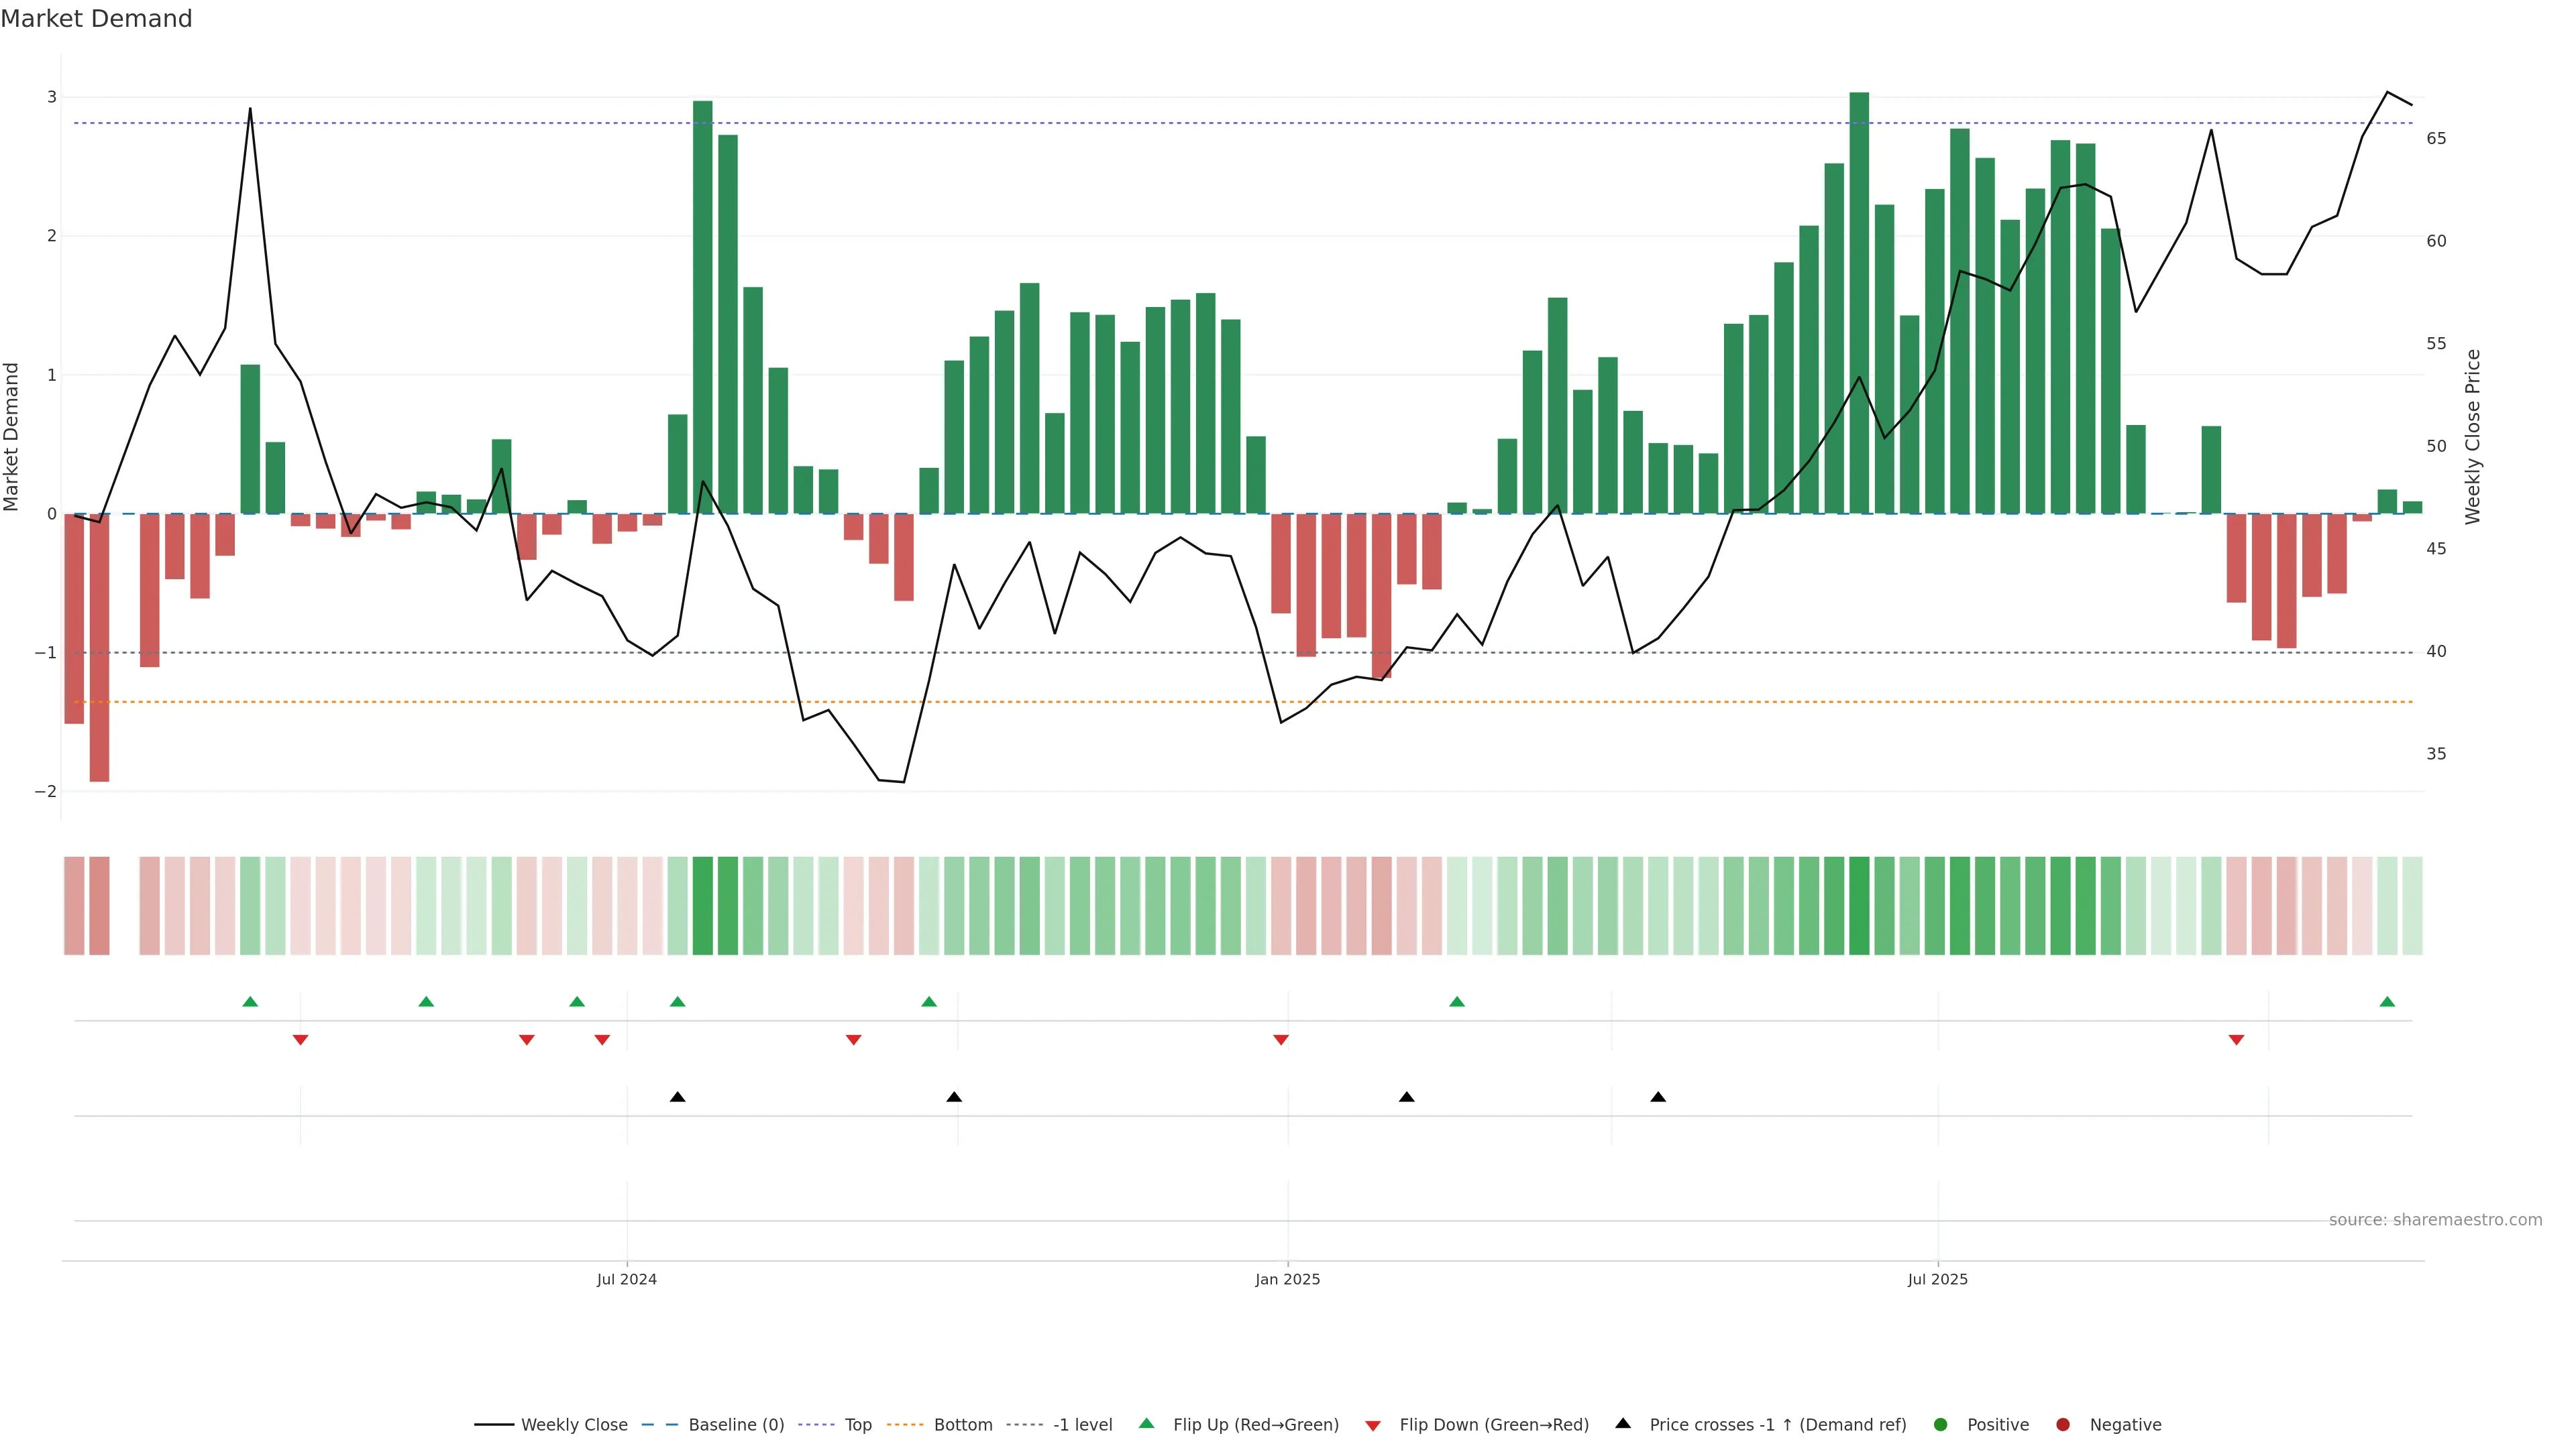
Task: Click the first green Flip Up marker
Action: click(250, 1002)
